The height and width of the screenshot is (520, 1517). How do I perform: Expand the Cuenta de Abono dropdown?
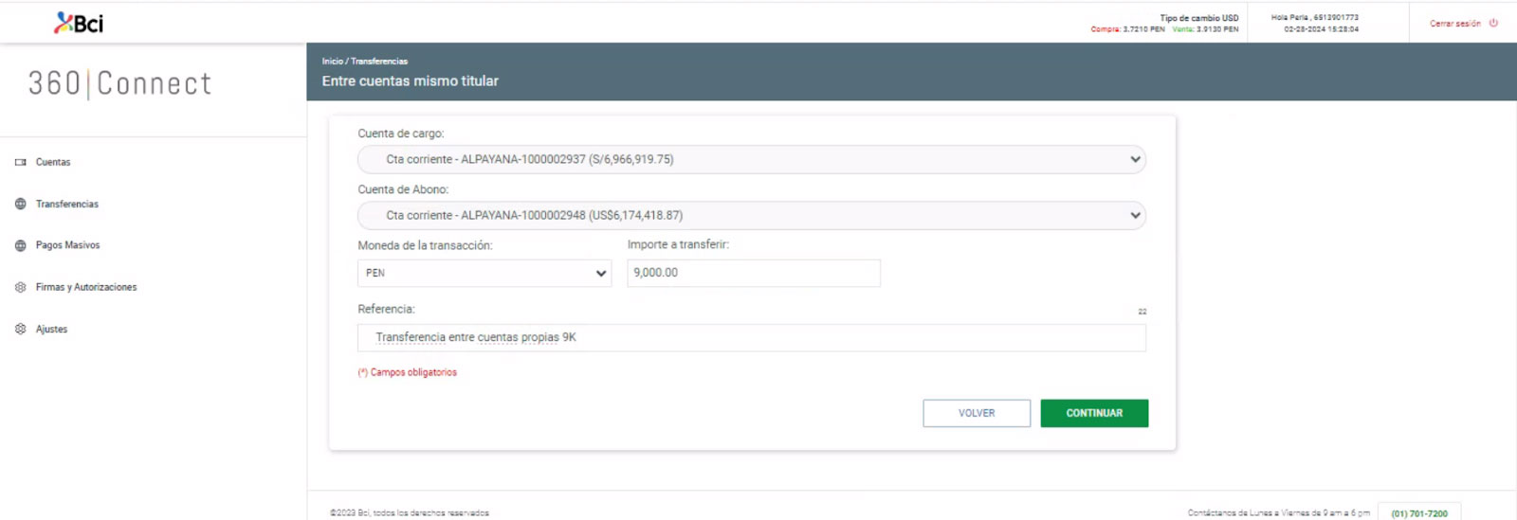click(751, 215)
